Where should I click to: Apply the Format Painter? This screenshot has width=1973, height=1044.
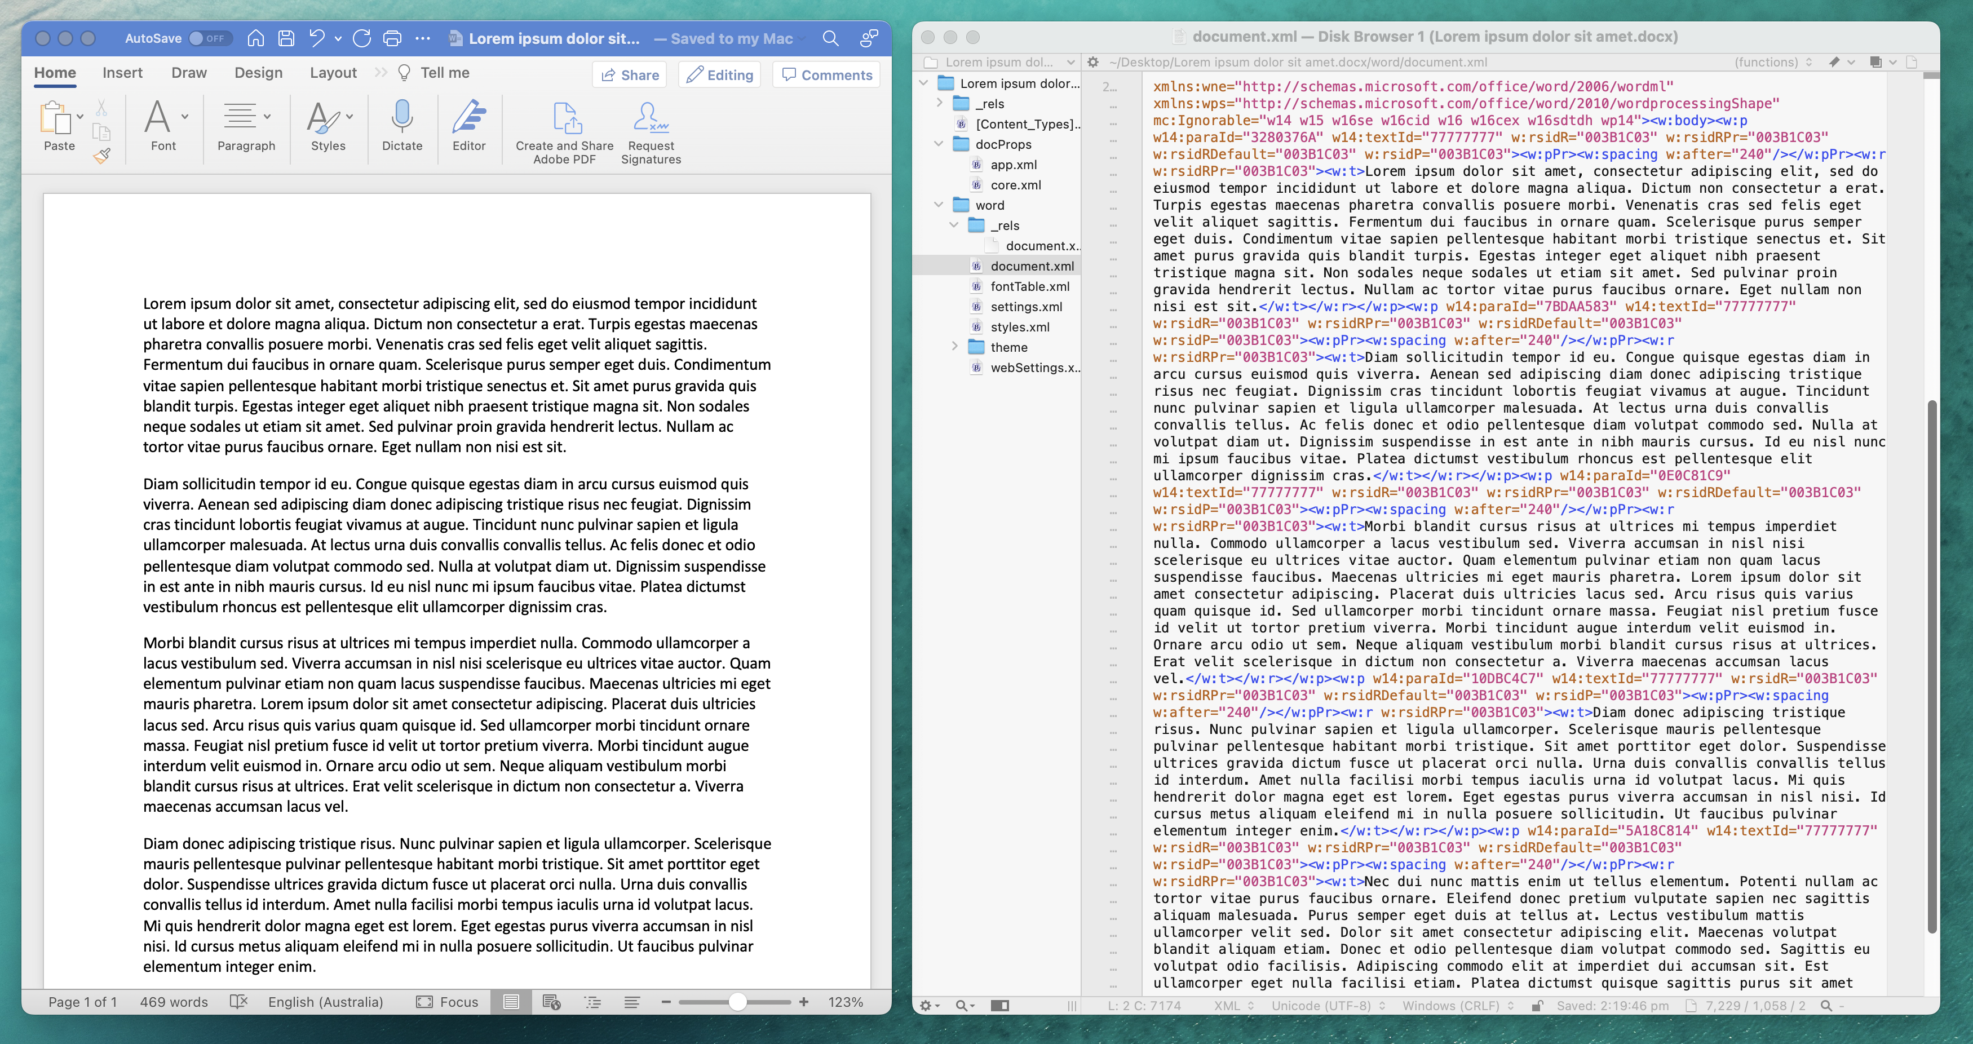click(102, 156)
